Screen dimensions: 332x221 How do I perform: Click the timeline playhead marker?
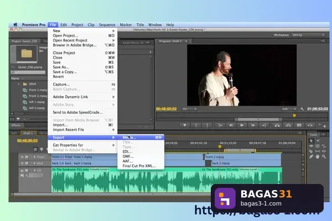pos(220,146)
